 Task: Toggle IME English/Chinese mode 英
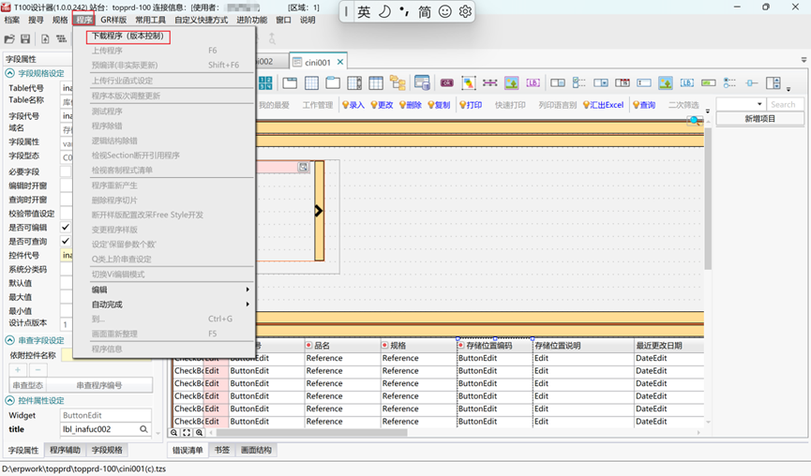364,11
